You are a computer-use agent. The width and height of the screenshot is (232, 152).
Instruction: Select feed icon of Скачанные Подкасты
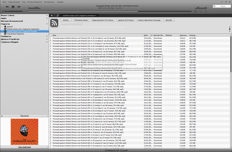(x=5, y=34)
